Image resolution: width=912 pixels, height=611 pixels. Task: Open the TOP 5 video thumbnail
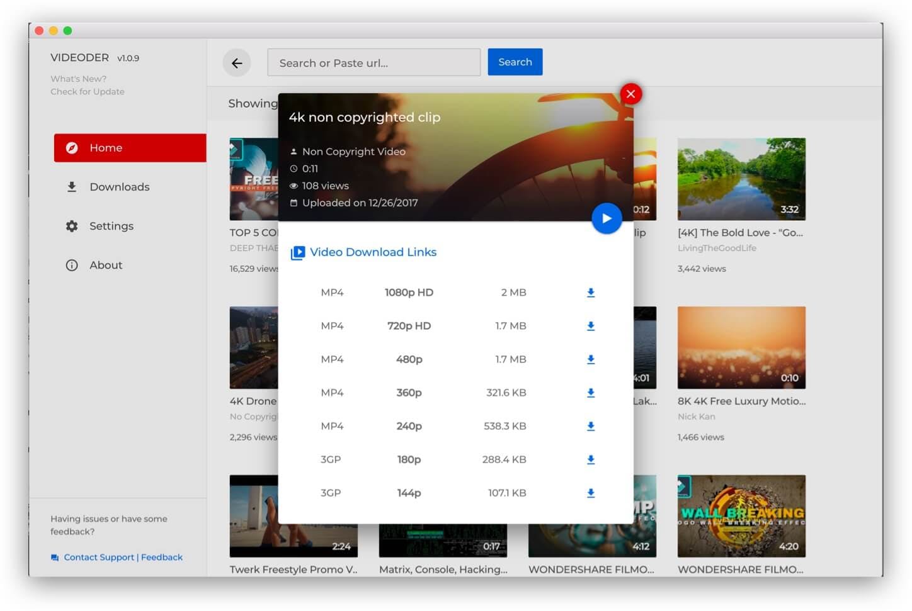click(254, 179)
